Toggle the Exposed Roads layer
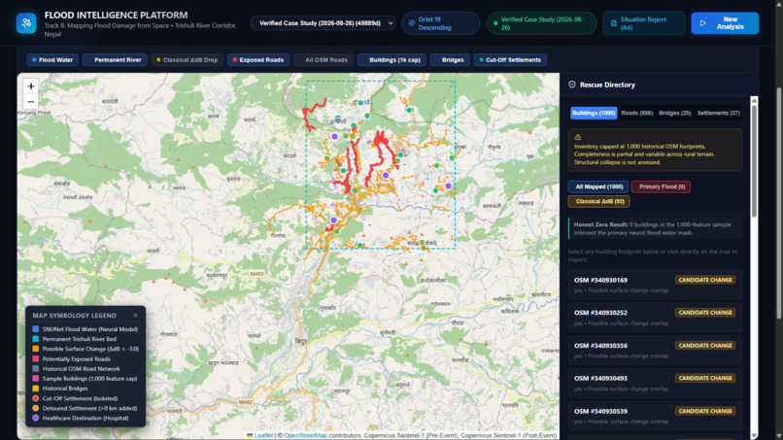783x440 pixels. pyautogui.click(x=258, y=60)
